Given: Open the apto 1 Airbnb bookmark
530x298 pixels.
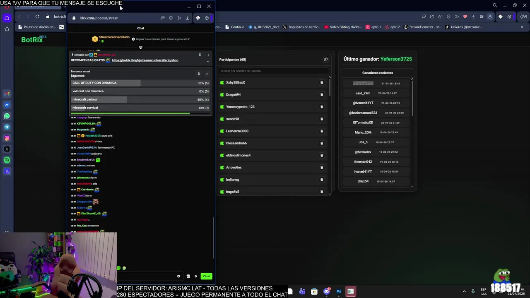Looking at the screenshot, I should tap(373, 27).
